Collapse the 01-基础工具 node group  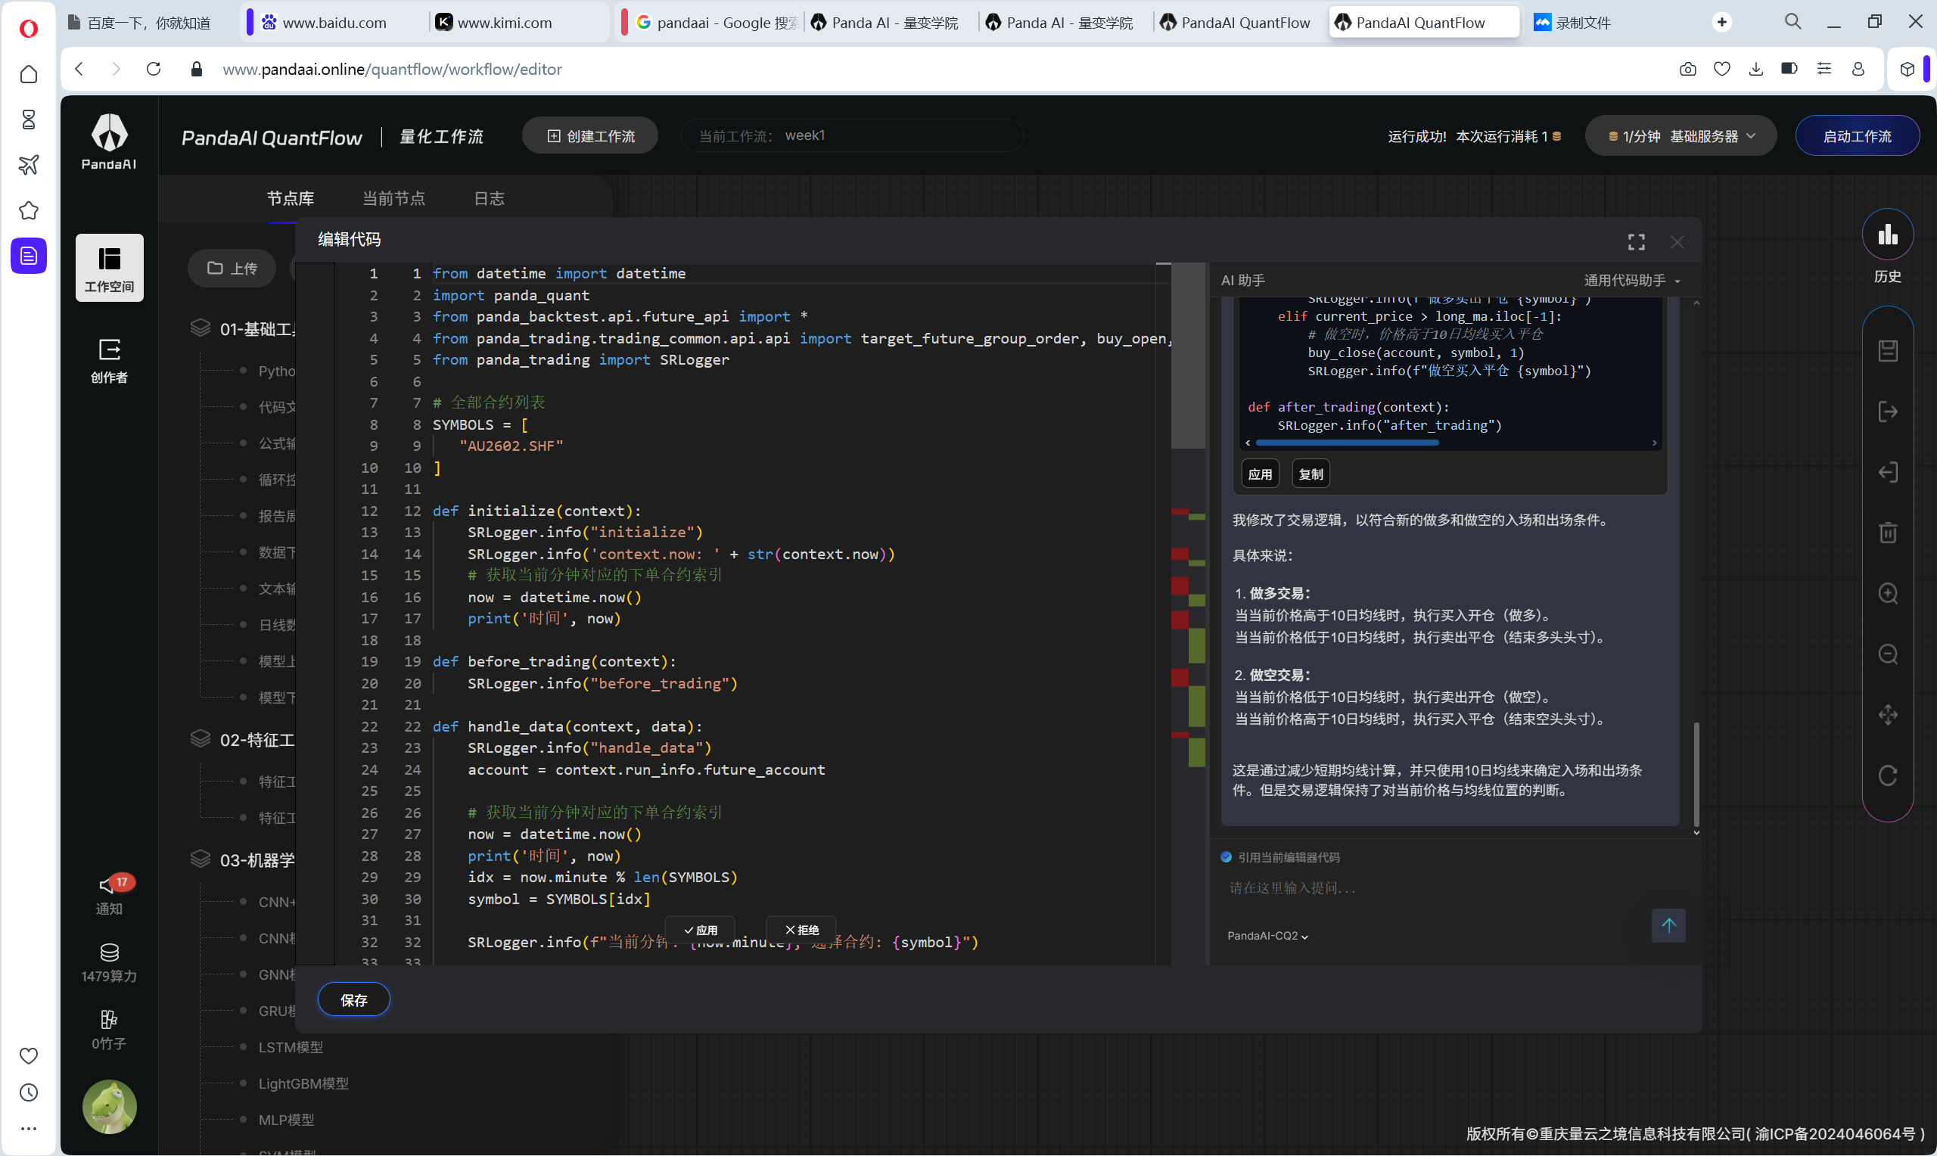tap(243, 329)
